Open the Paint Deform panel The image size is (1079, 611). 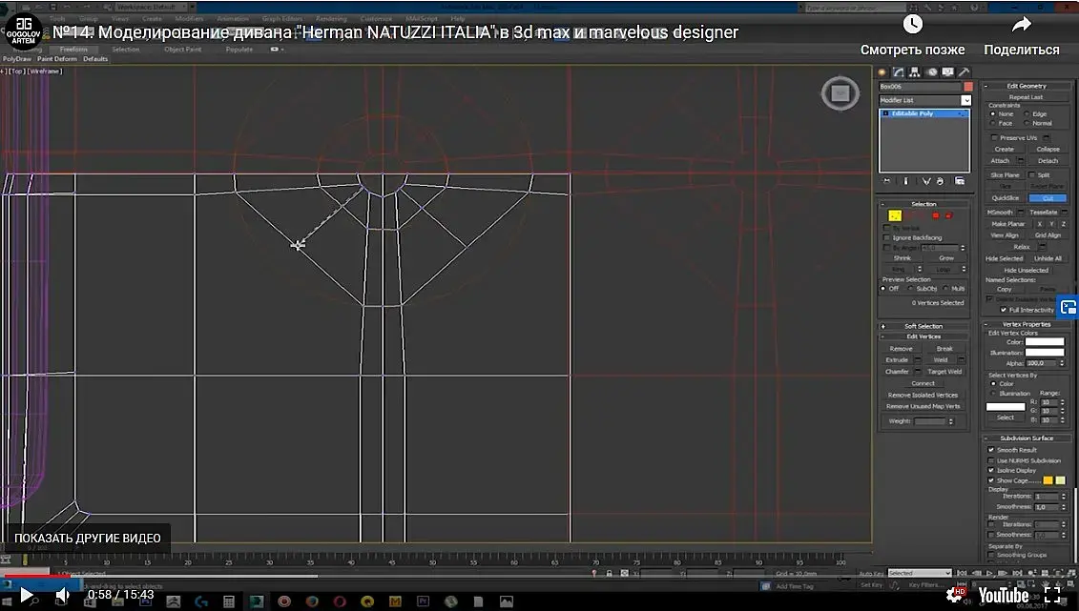pos(57,59)
